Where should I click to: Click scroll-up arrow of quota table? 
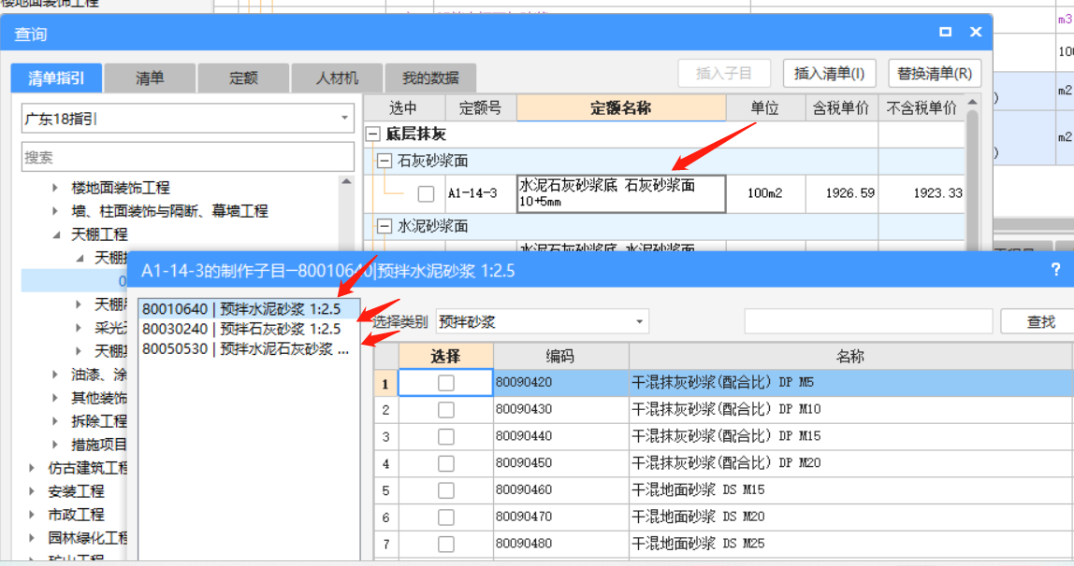coord(972,102)
